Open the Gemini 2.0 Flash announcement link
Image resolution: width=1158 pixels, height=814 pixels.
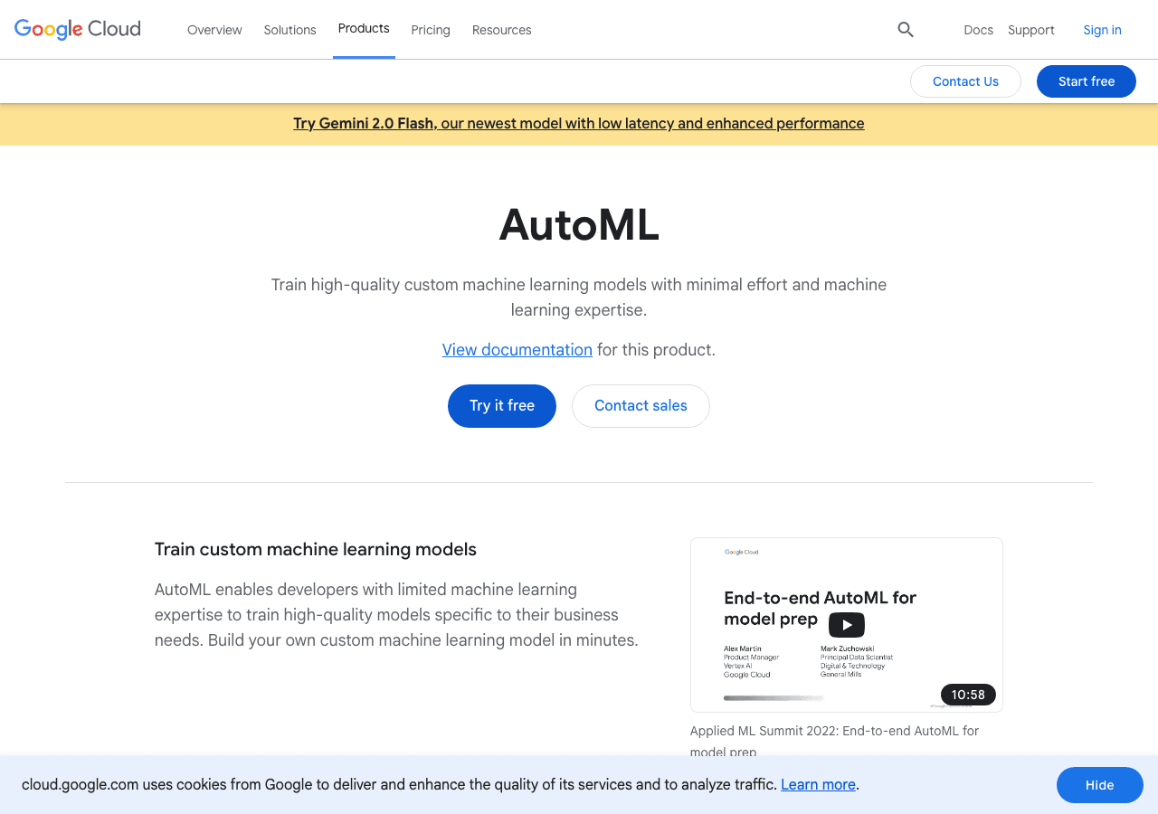(578, 123)
